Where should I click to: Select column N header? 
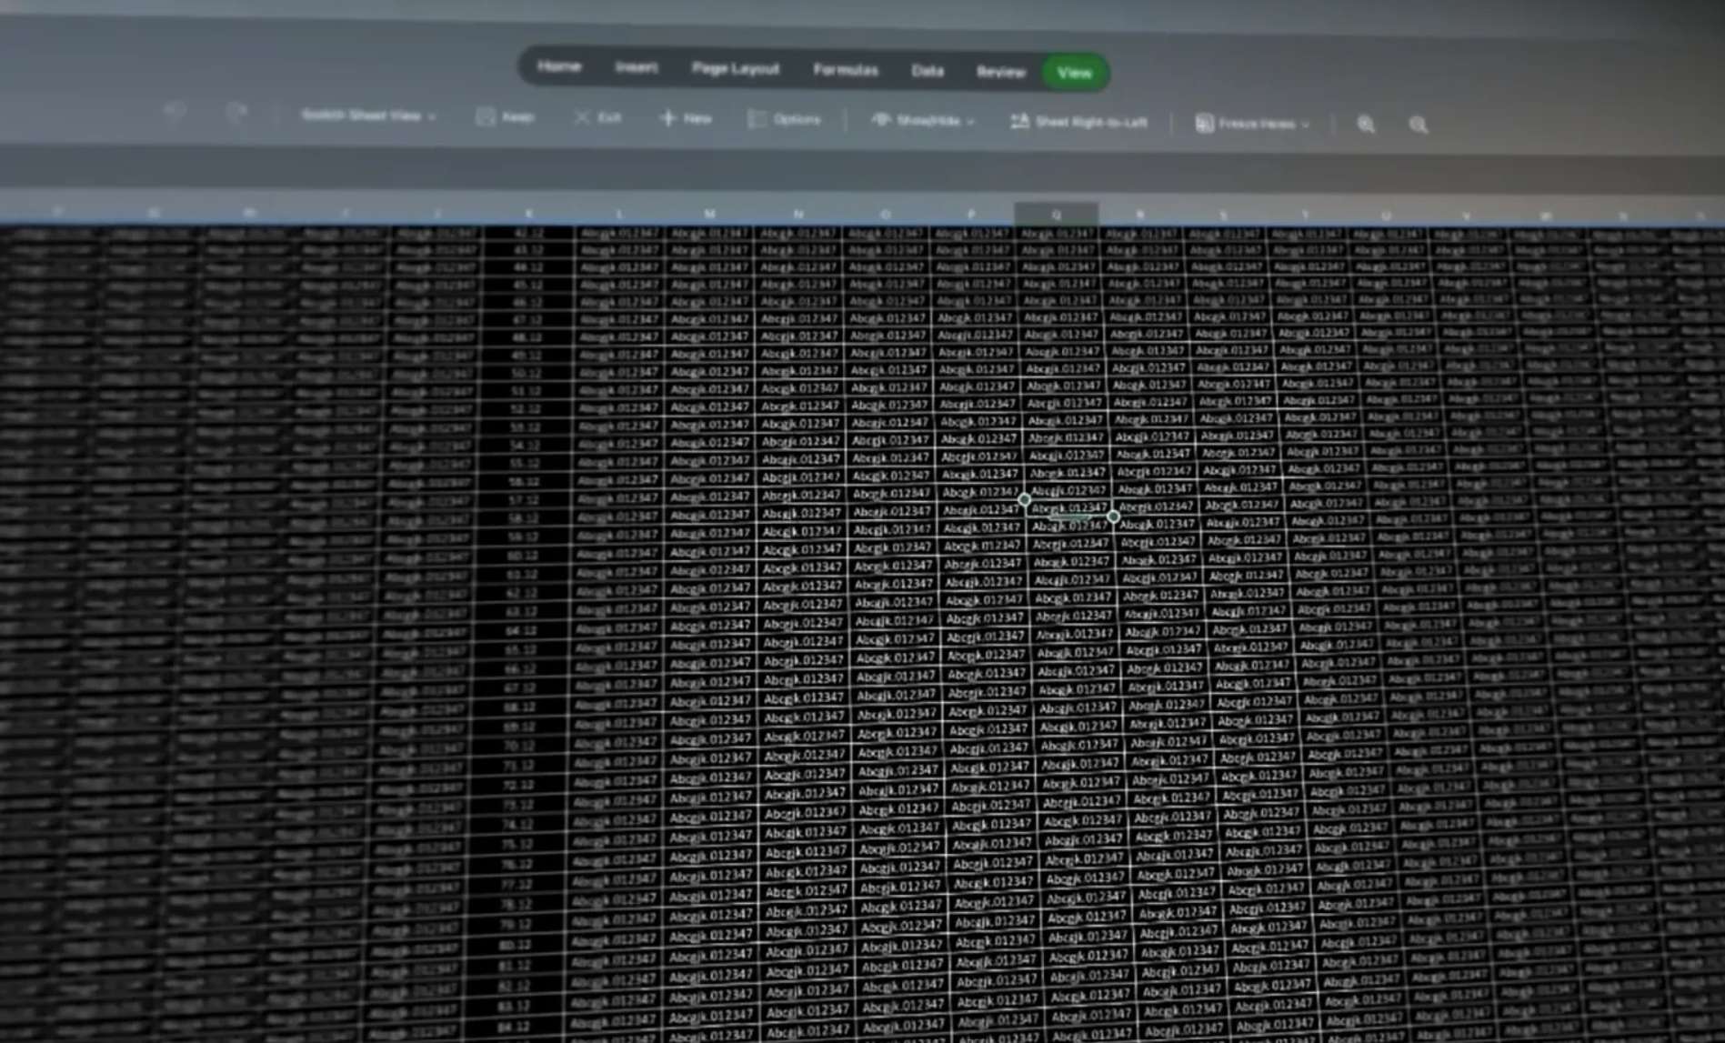click(x=797, y=214)
